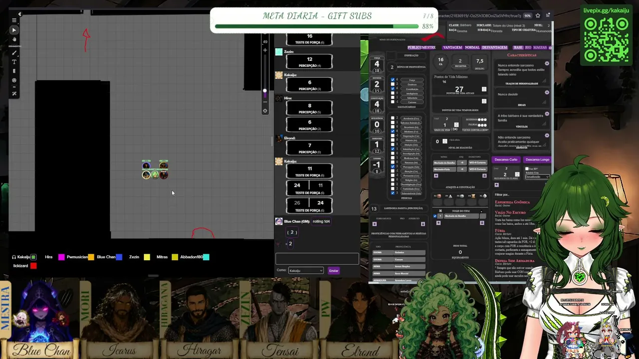This screenshot has width=639, height=359.
Task: Select Vantagem roll mode
Action: point(453,48)
